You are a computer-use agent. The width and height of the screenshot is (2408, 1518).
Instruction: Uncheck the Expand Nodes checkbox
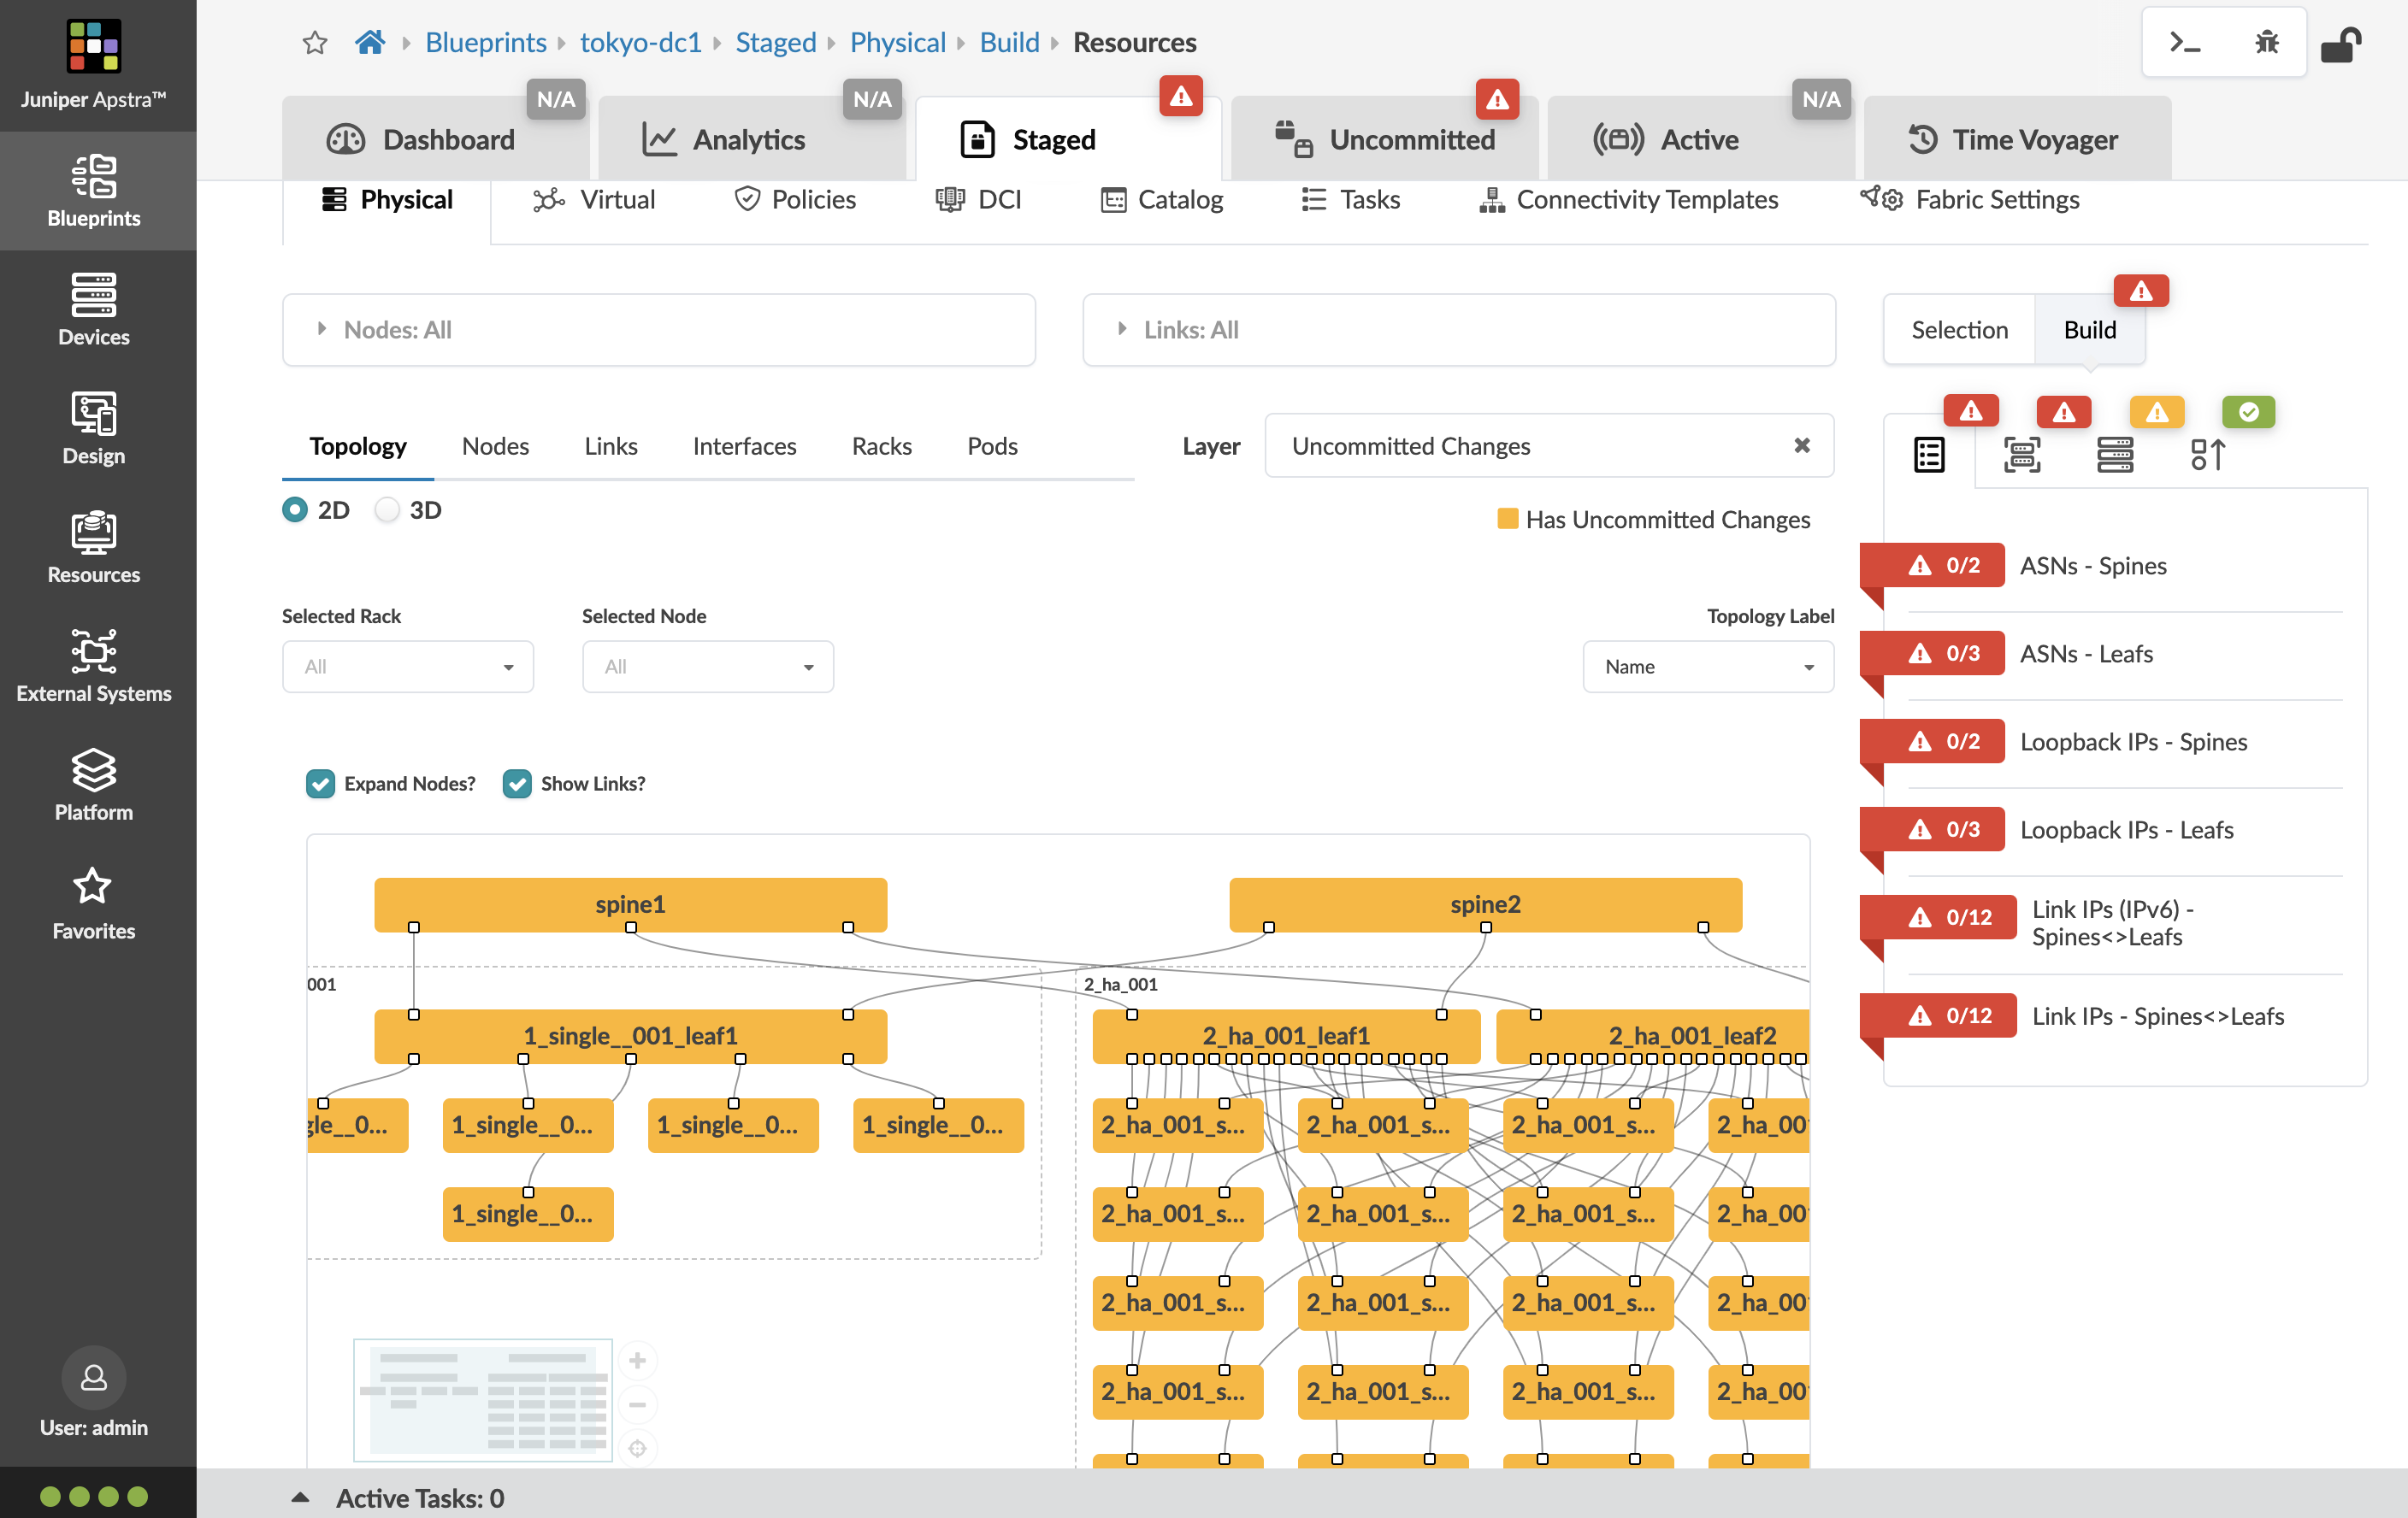tap(321, 784)
